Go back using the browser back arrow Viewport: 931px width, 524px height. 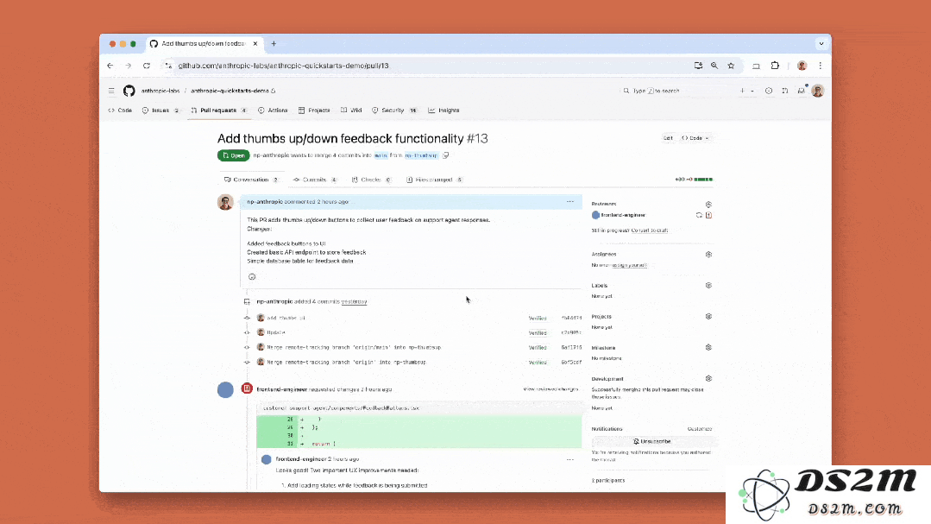[x=110, y=66]
